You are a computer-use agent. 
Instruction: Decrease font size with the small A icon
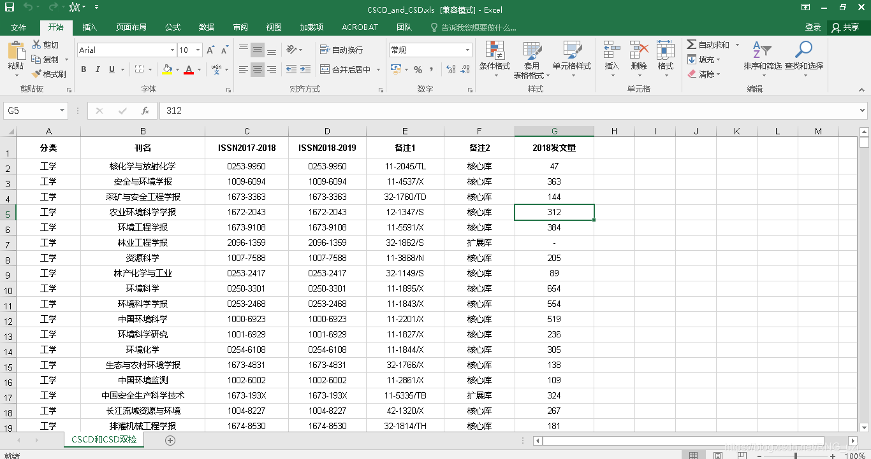[x=225, y=50]
